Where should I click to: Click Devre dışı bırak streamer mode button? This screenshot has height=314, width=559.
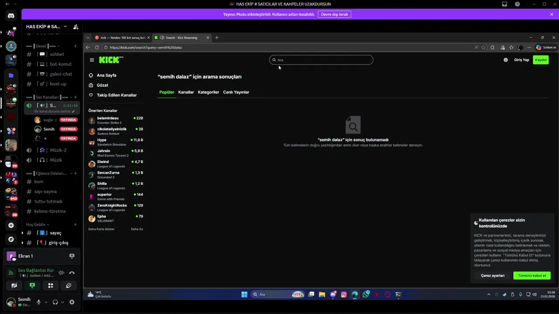[335, 14]
